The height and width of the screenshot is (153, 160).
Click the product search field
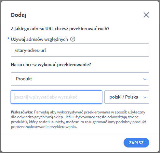[56, 97]
